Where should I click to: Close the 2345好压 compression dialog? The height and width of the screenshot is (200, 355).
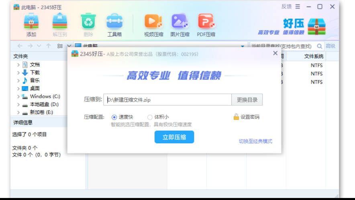pyautogui.click(x=275, y=53)
